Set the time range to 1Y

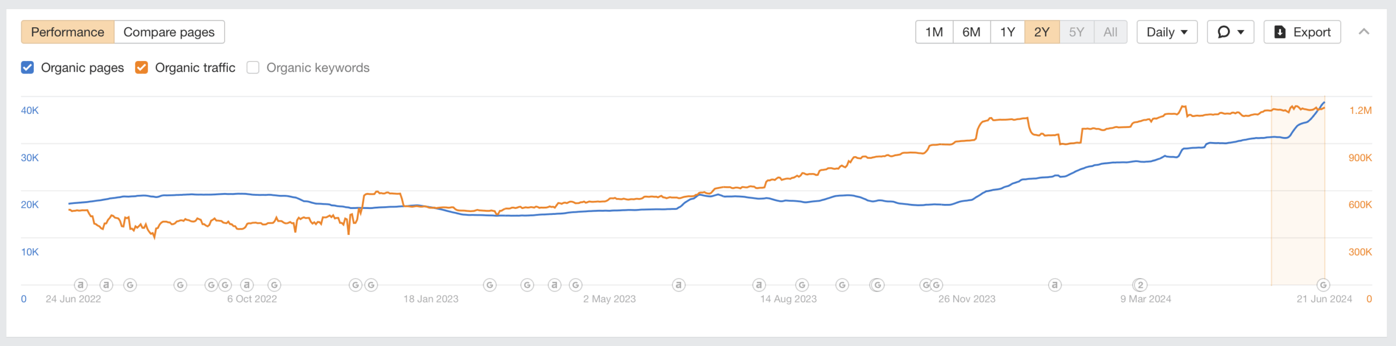(1007, 32)
